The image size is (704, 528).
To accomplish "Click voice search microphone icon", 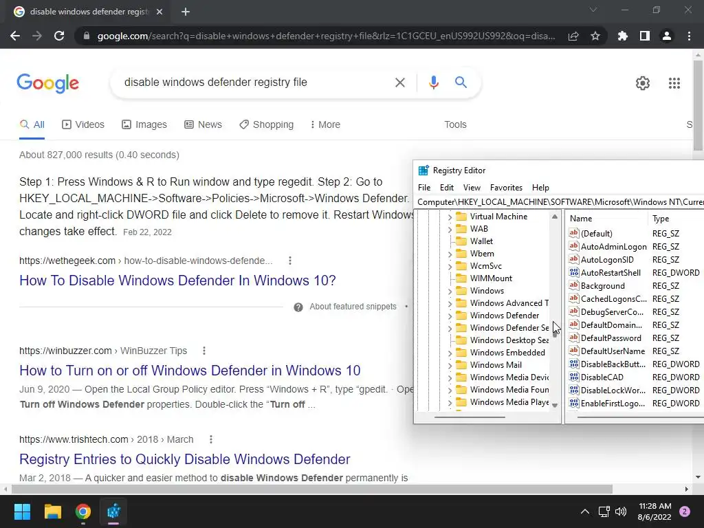I will coord(433,82).
